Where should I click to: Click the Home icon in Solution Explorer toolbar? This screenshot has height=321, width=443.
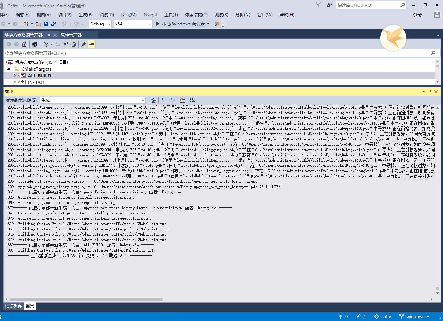pyautogui.click(x=25, y=44)
